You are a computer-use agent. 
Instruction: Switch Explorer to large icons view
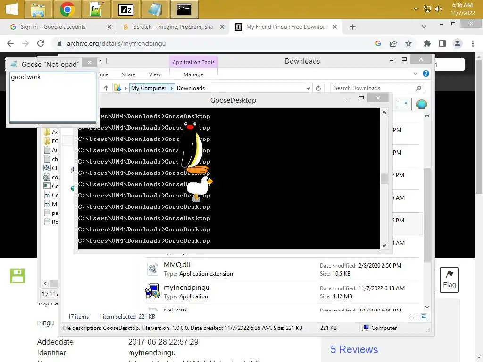(x=424, y=316)
